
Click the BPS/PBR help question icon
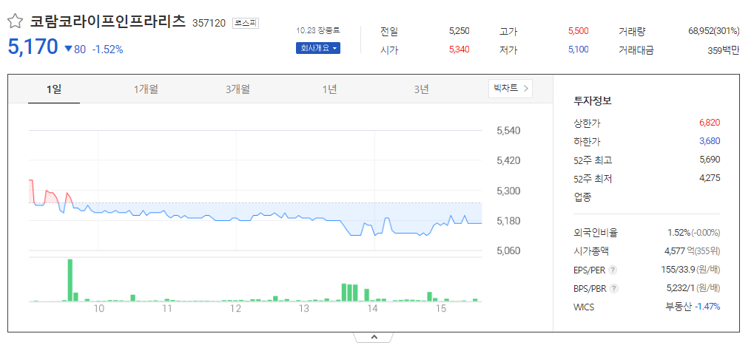pyautogui.click(x=613, y=288)
